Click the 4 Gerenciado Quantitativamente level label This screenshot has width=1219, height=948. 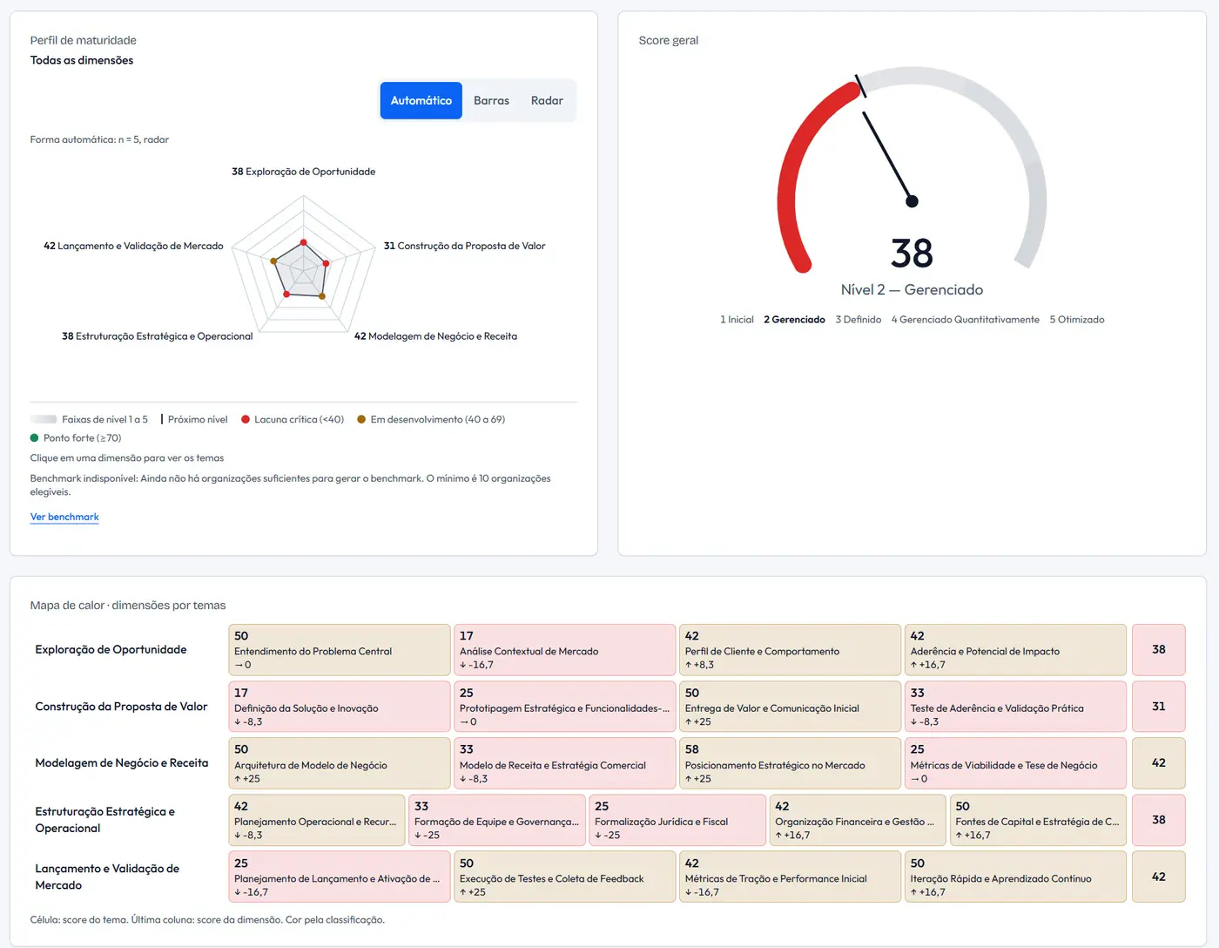[966, 320]
